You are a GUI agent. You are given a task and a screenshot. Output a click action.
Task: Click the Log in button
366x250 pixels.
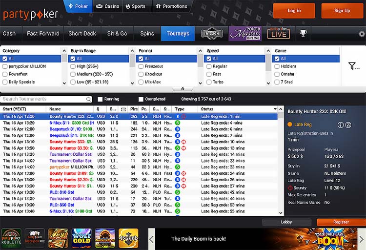294,11
